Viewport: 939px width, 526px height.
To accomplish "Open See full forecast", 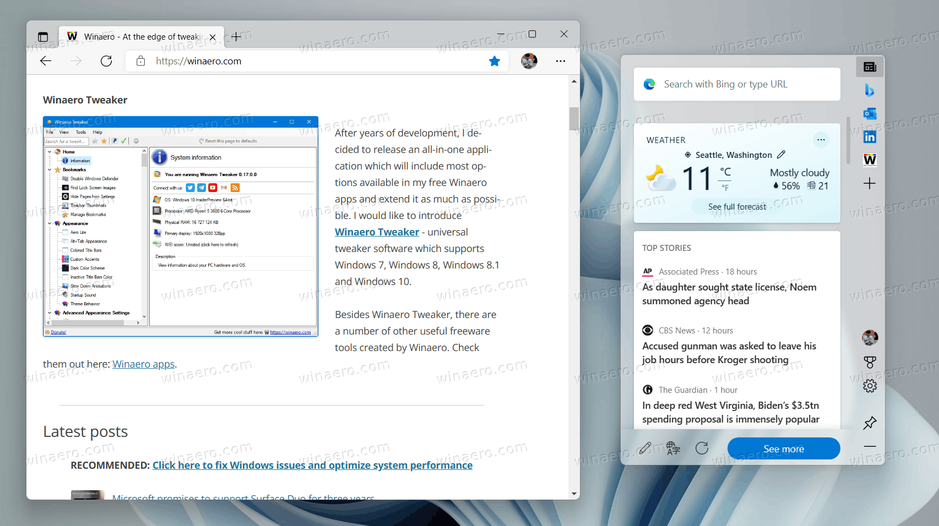I will click(737, 207).
